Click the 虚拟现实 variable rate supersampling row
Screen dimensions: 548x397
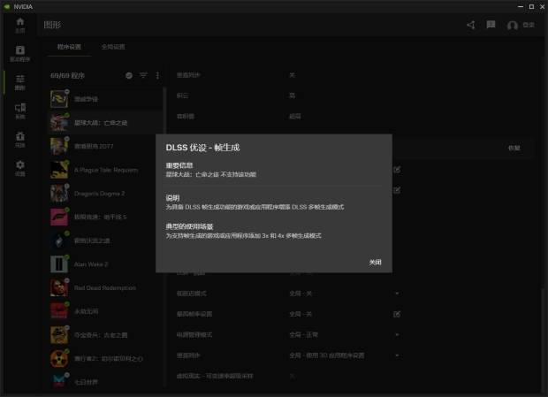(288, 376)
